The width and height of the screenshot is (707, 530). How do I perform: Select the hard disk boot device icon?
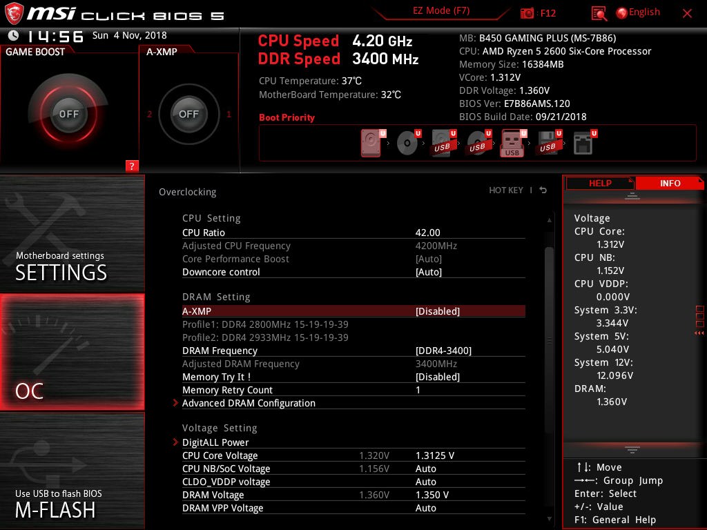coord(372,143)
